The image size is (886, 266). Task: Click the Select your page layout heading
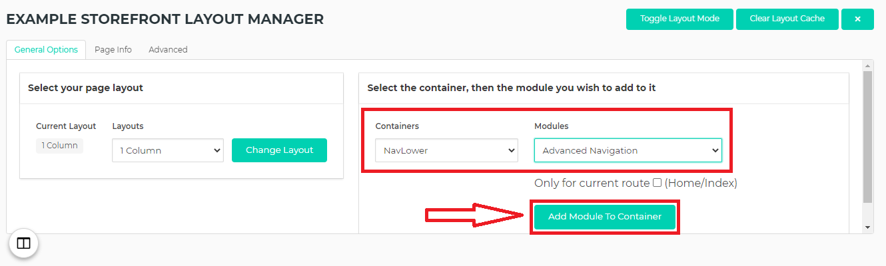click(85, 88)
